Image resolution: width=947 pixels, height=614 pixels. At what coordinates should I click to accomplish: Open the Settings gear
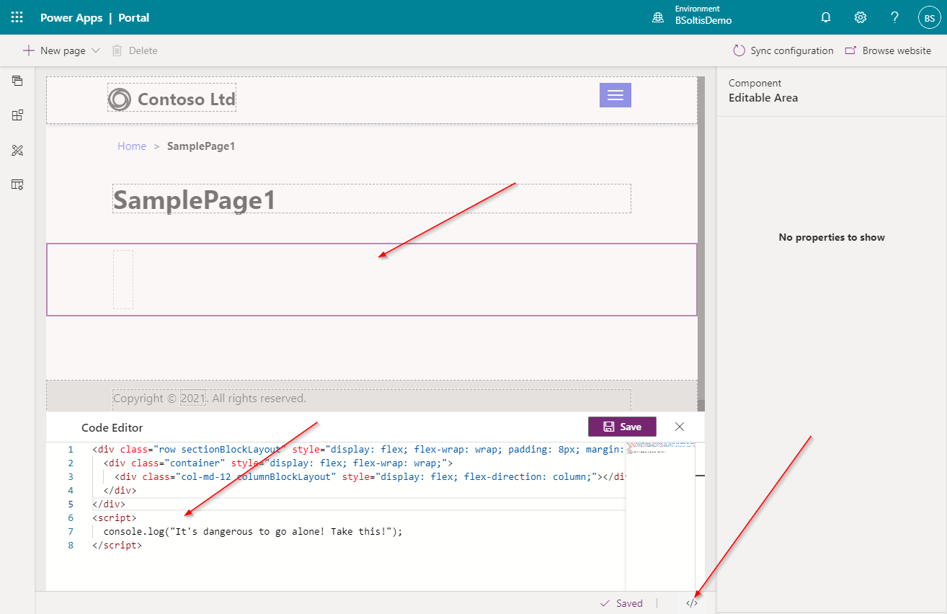click(x=860, y=17)
